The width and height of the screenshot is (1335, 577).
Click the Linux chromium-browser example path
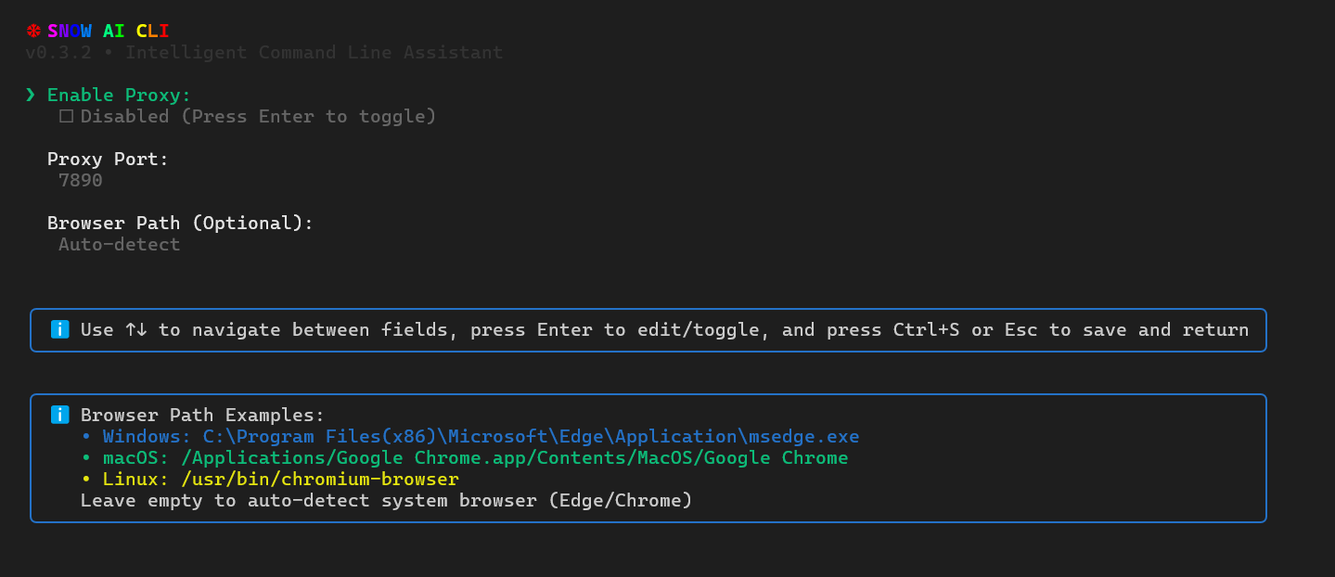click(320, 479)
